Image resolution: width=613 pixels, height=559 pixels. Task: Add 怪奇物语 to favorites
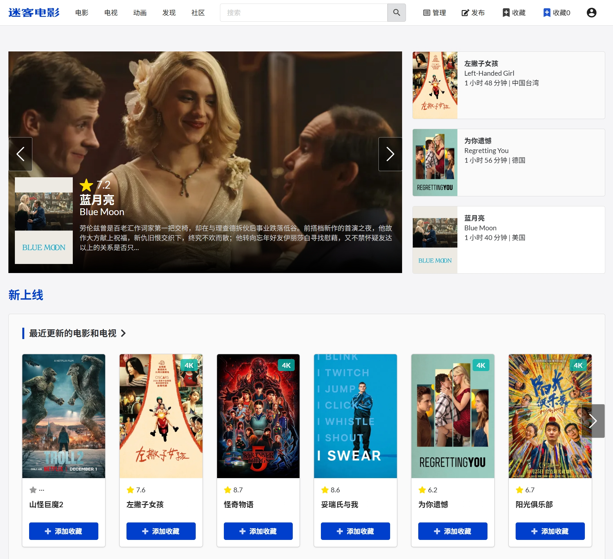tap(258, 531)
